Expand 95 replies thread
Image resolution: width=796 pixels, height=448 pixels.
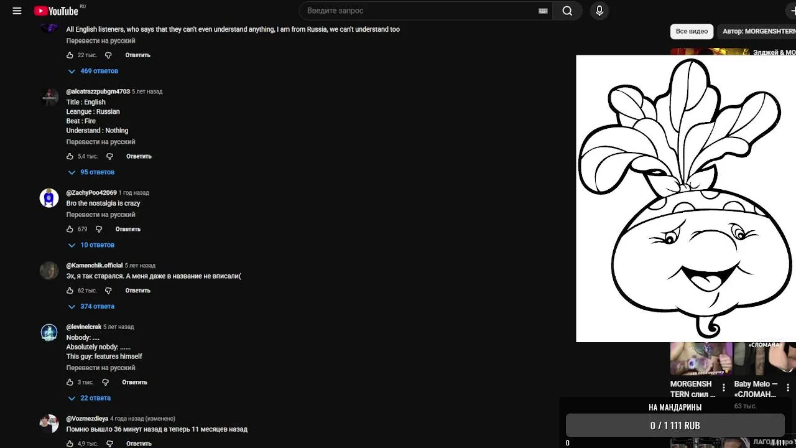[x=91, y=172]
